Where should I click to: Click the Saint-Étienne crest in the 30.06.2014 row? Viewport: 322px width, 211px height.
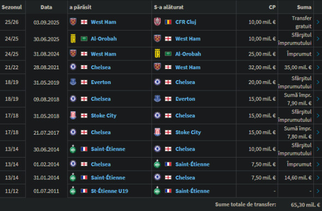[73, 149]
